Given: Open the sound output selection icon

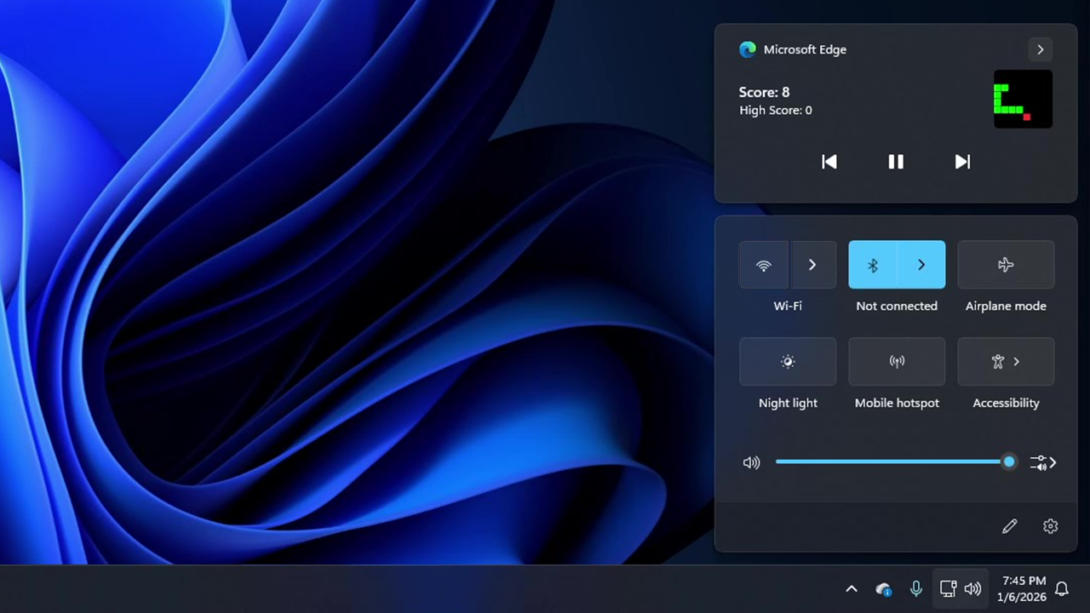Looking at the screenshot, I should (1043, 462).
